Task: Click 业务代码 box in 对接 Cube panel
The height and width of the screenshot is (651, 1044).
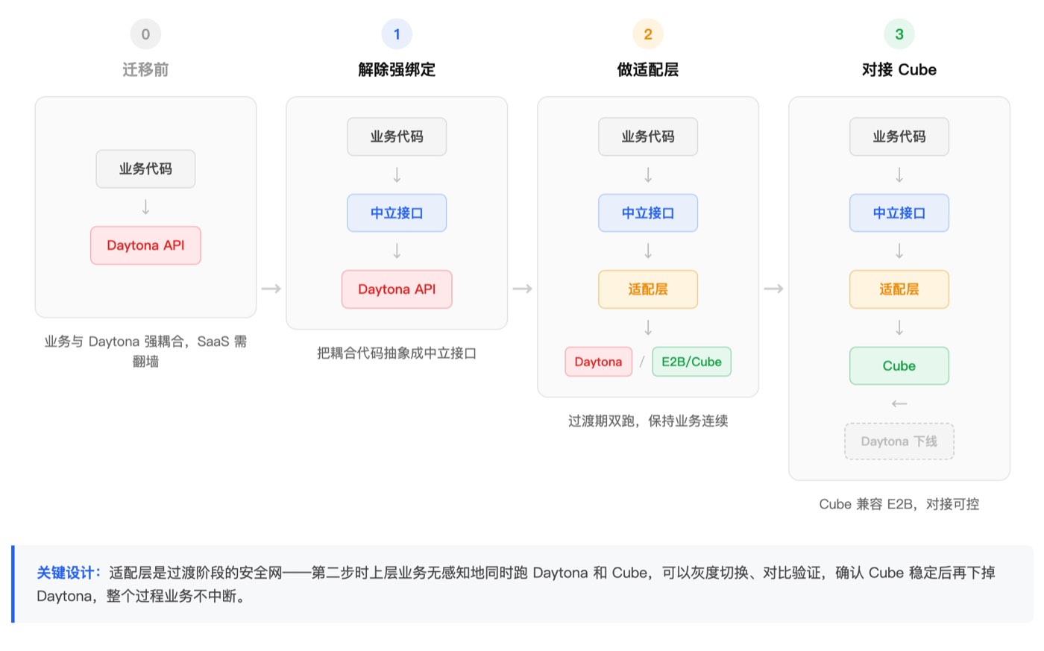Action: pos(899,136)
